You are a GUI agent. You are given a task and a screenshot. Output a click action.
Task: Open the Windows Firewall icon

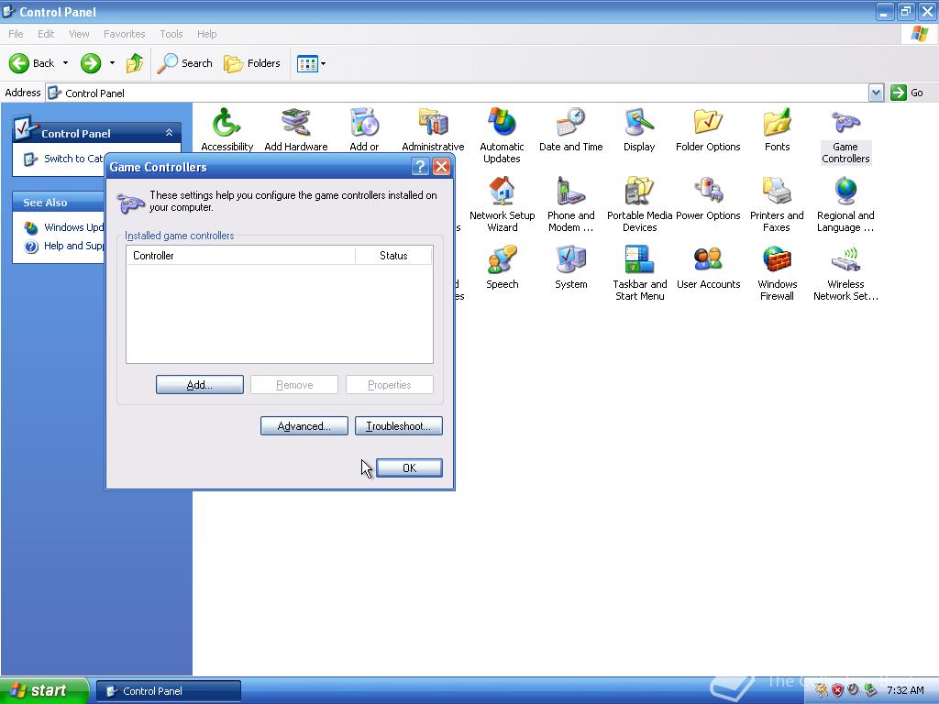pyautogui.click(x=777, y=273)
